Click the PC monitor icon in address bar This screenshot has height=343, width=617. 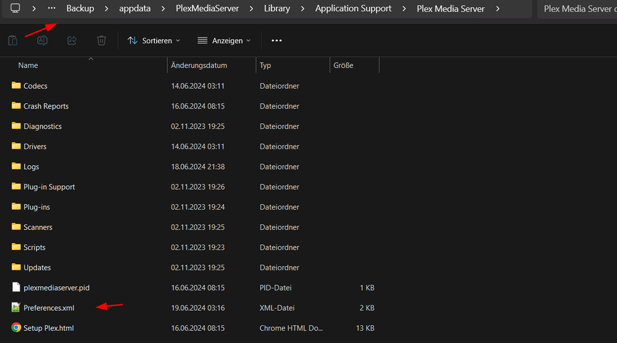(x=15, y=8)
